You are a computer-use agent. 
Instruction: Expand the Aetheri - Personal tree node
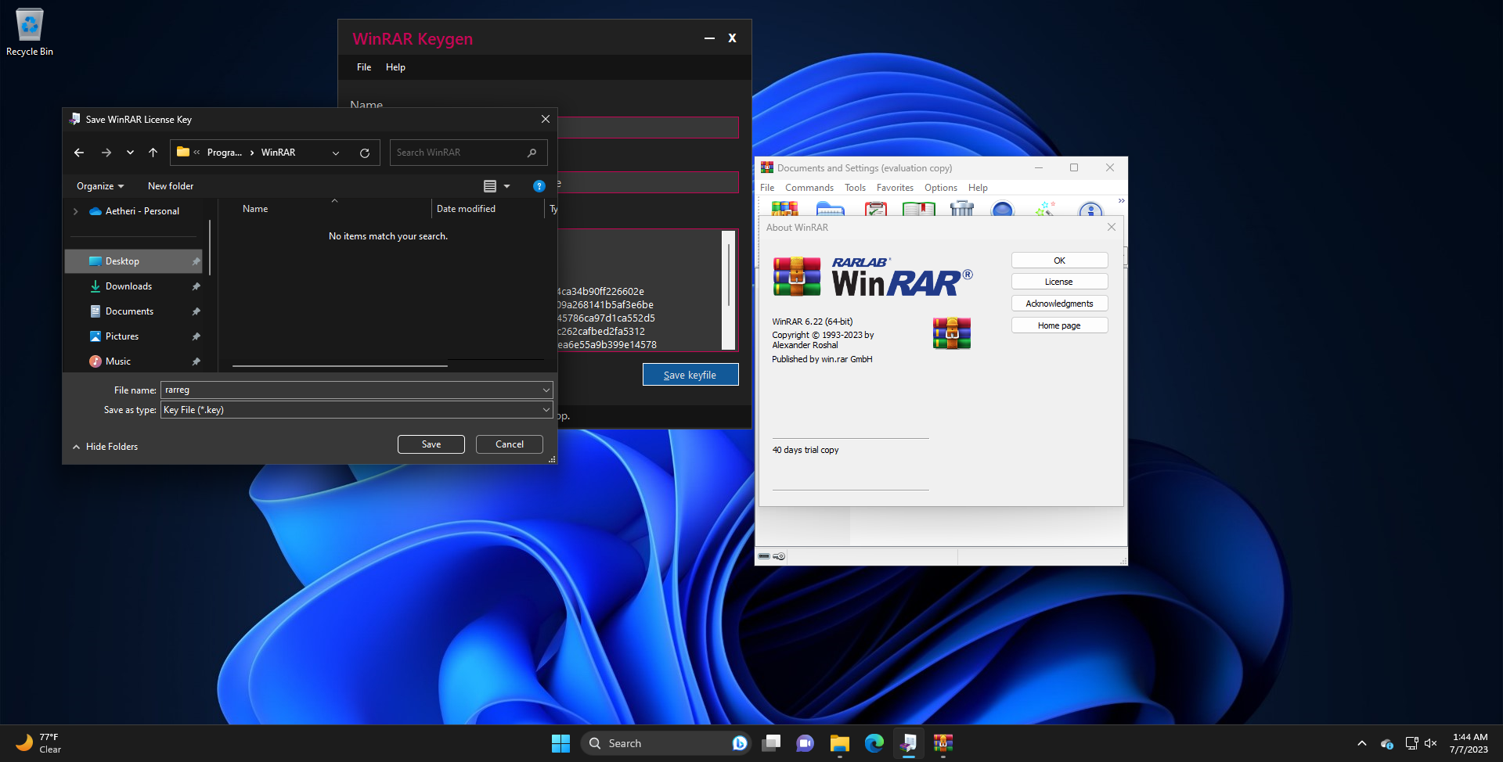tap(75, 211)
